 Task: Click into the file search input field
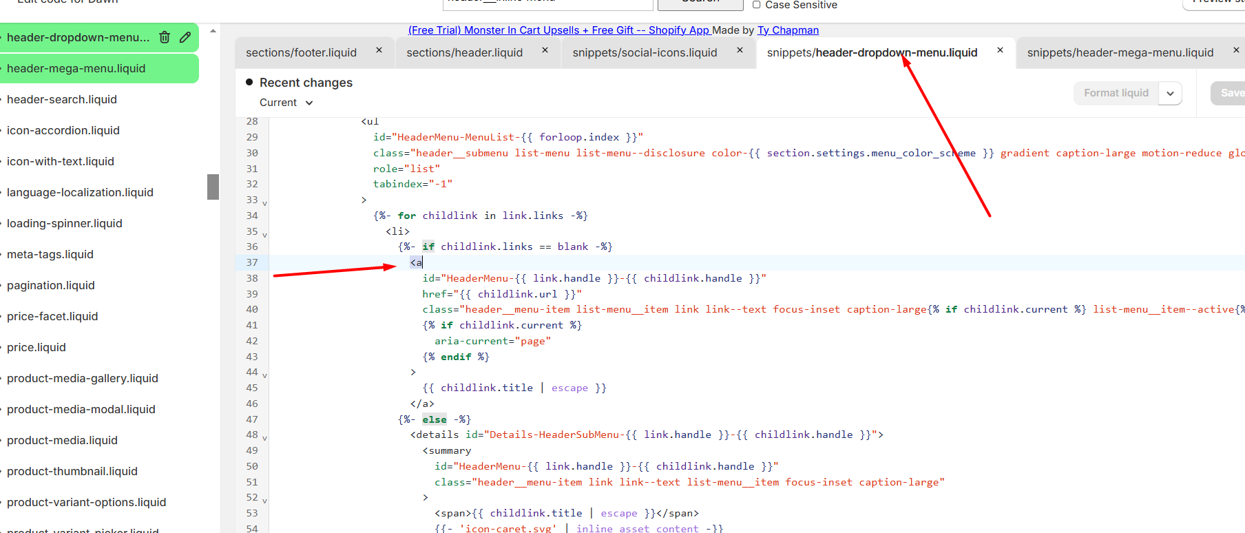coord(547,3)
